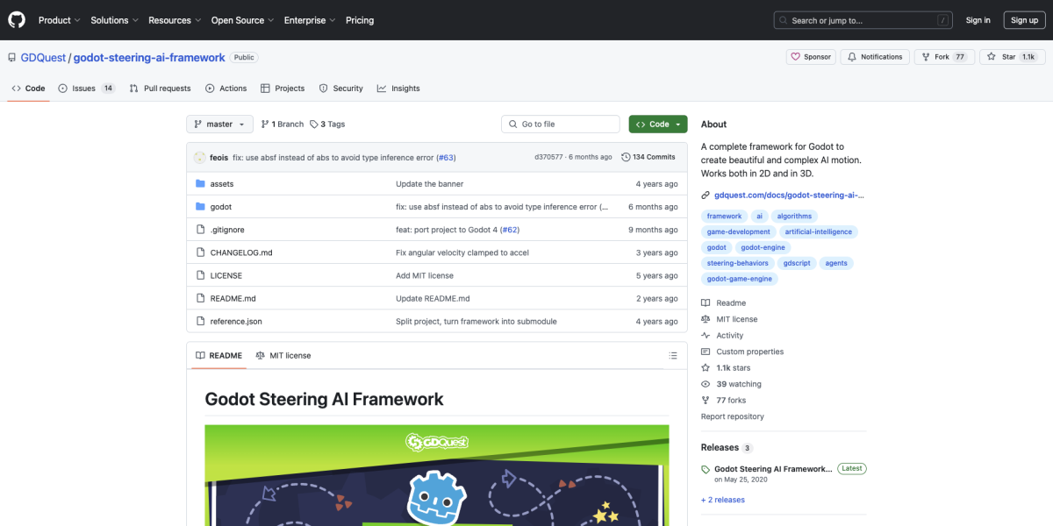
Task: Click the 'Go to file' search field
Action: pyautogui.click(x=560, y=124)
